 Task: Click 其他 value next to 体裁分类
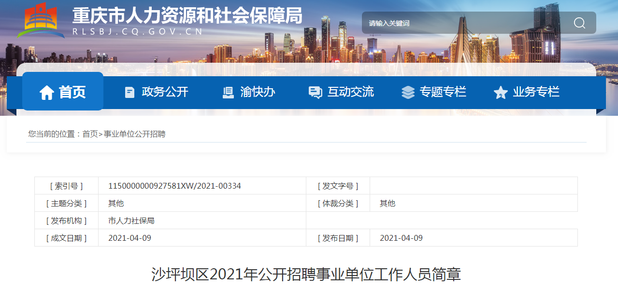click(388, 203)
